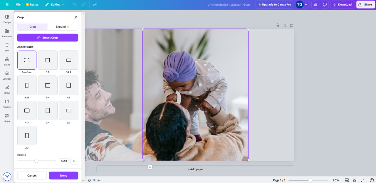Image resolution: width=376 pixels, height=183 pixels.
Task: Click the Resize option
Action: tap(32, 4)
